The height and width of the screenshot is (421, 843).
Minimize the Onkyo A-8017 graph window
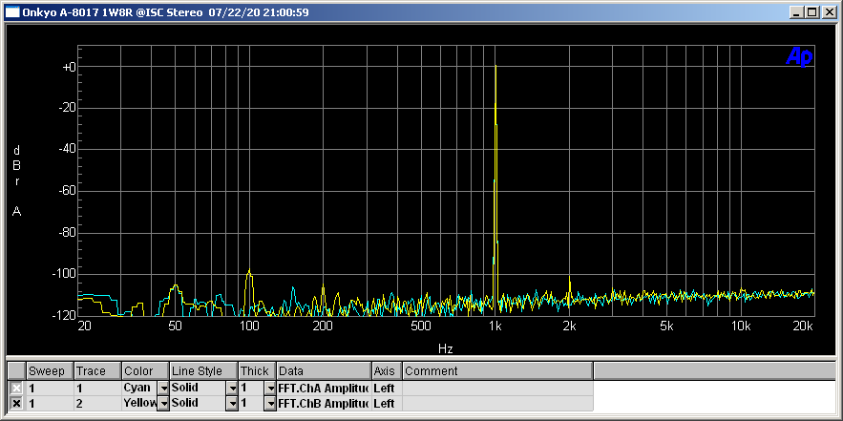pyautogui.click(x=799, y=12)
